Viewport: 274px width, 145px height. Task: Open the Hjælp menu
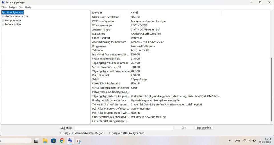click(x=28, y=7)
